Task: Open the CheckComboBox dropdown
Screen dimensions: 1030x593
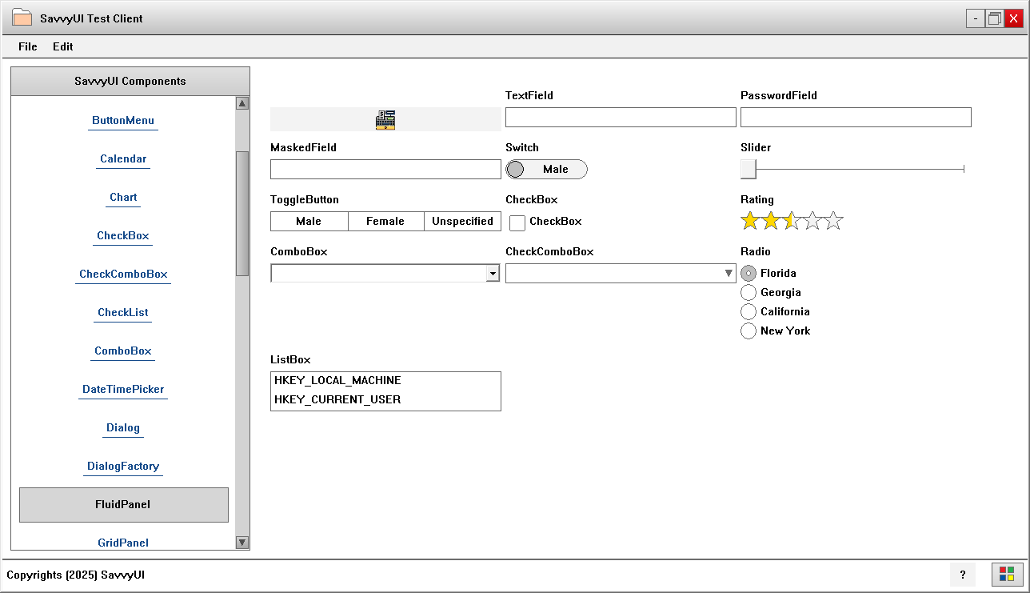Action: click(x=728, y=273)
